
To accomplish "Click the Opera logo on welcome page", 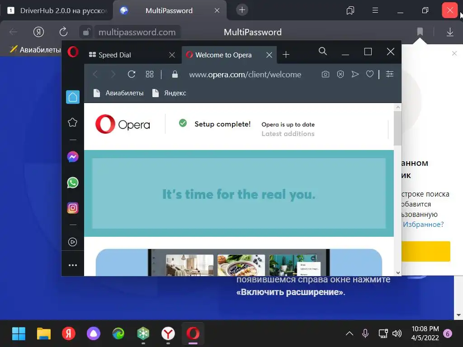I will [x=123, y=124].
